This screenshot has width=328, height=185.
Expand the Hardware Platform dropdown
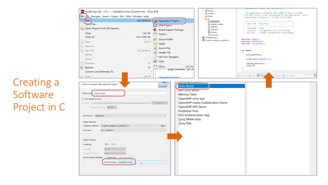[130, 126]
